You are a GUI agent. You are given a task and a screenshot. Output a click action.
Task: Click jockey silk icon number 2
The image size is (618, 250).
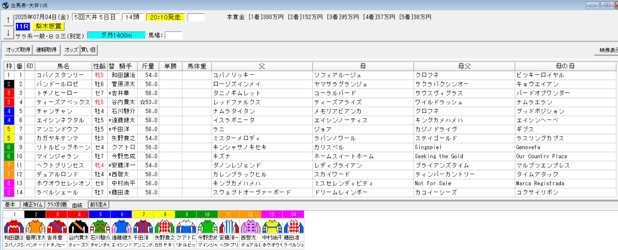point(35,227)
